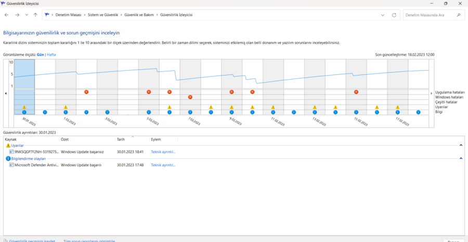The height and width of the screenshot is (242, 468).
Task: Click "Windows Update başarısız" summary text
Action: [x=82, y=152]
